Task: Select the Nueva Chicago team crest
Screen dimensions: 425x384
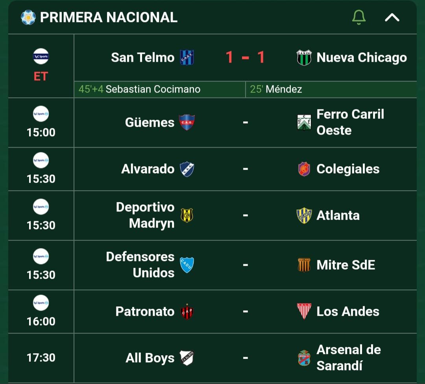Action: coord(304,58)
